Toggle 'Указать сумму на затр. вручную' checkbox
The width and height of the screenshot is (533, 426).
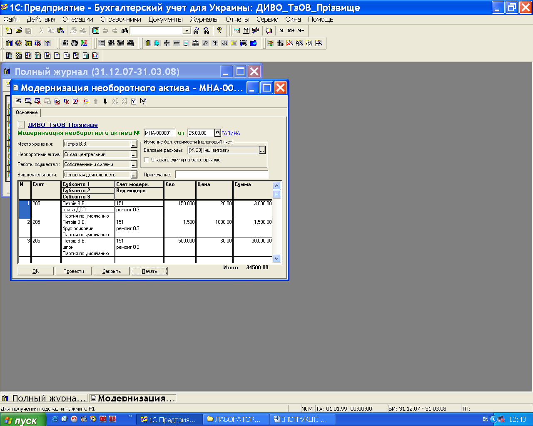tap(146, 160)
